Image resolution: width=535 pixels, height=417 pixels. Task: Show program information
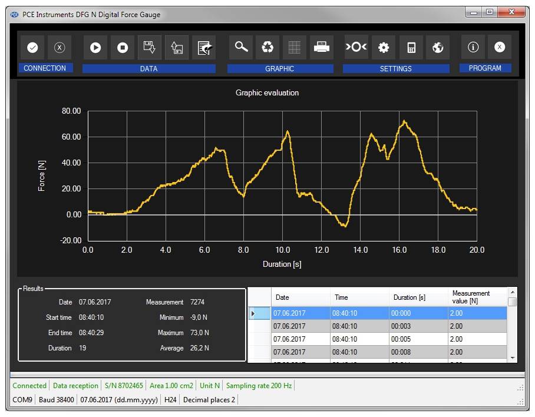click(x=473, y=48)
